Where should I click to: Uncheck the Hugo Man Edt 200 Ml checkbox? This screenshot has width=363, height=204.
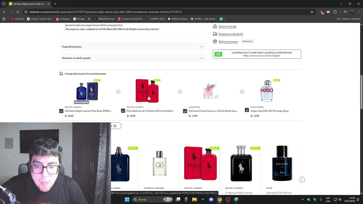[247, 110]
